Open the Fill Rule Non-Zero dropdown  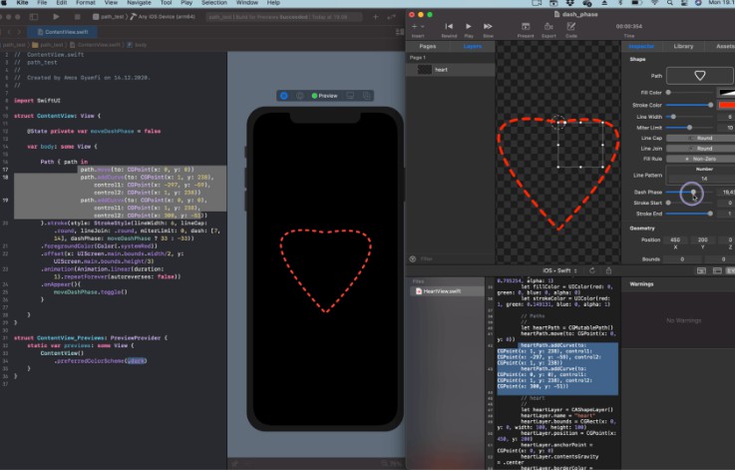point(703,158)
